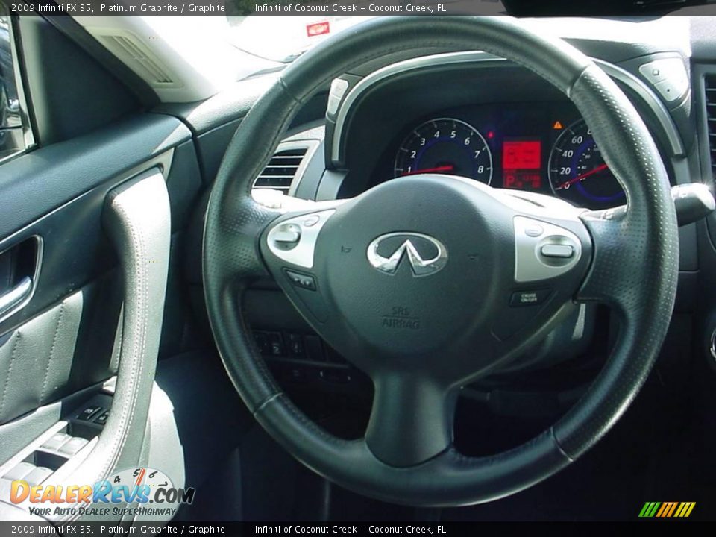Click the right silver switch pad on the steering wheel
This screenshot has width=716, height=537.
(x=547, y=249)
